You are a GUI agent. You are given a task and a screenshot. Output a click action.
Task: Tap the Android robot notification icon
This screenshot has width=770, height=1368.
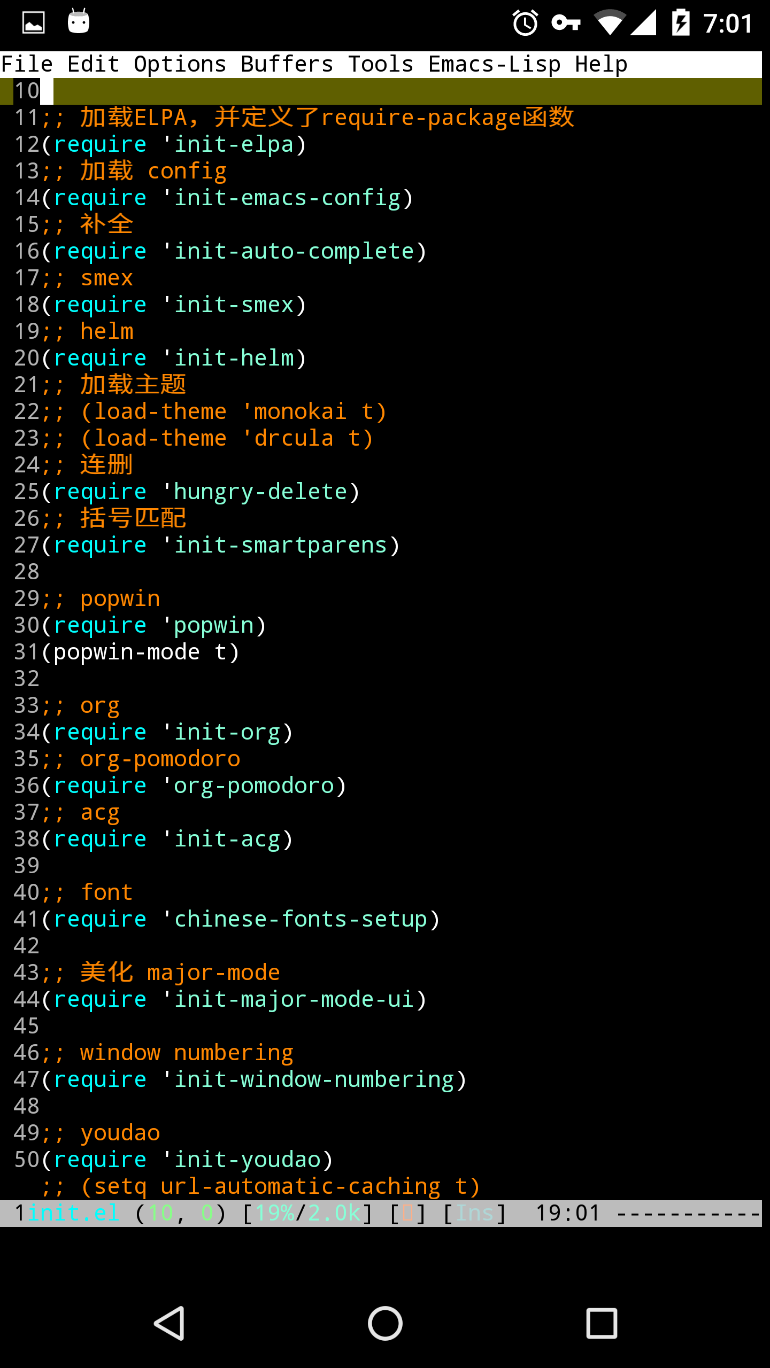tap(79, 21)
